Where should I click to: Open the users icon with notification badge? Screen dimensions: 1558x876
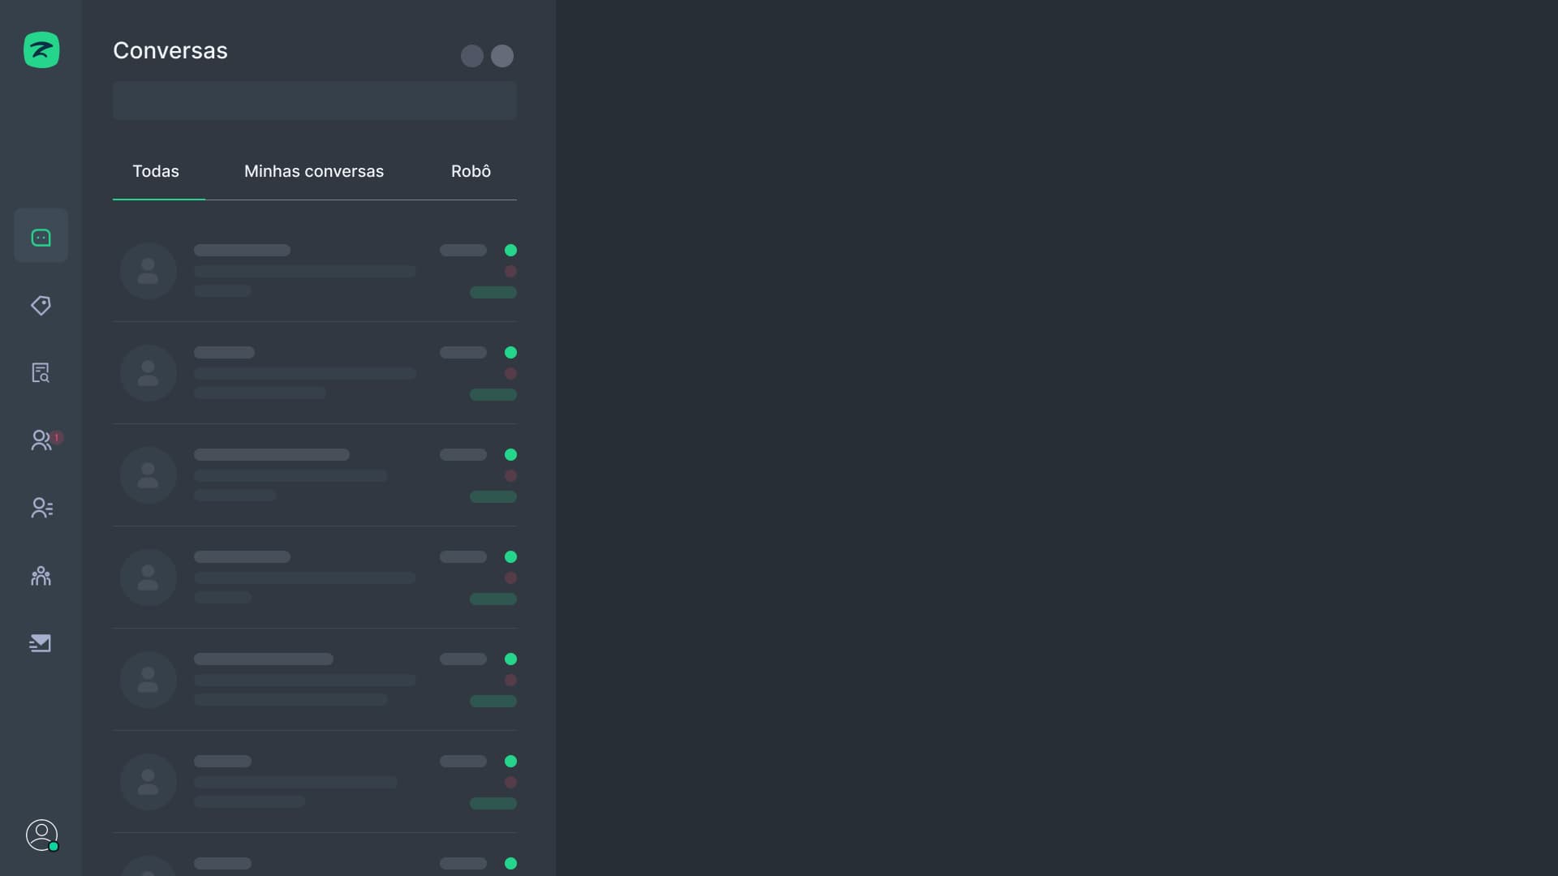point(41,440)
